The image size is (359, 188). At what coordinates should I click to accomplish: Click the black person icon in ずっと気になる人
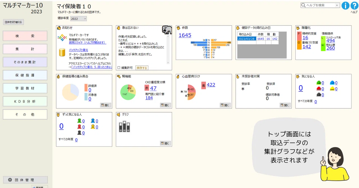click(x=79, y=133)
